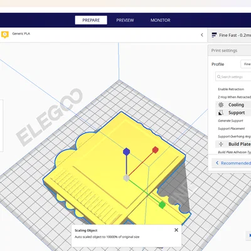Viewport: 251px width, 251px height.
Task: Click the yellow extruder material icon
Action: click(5, 35)
